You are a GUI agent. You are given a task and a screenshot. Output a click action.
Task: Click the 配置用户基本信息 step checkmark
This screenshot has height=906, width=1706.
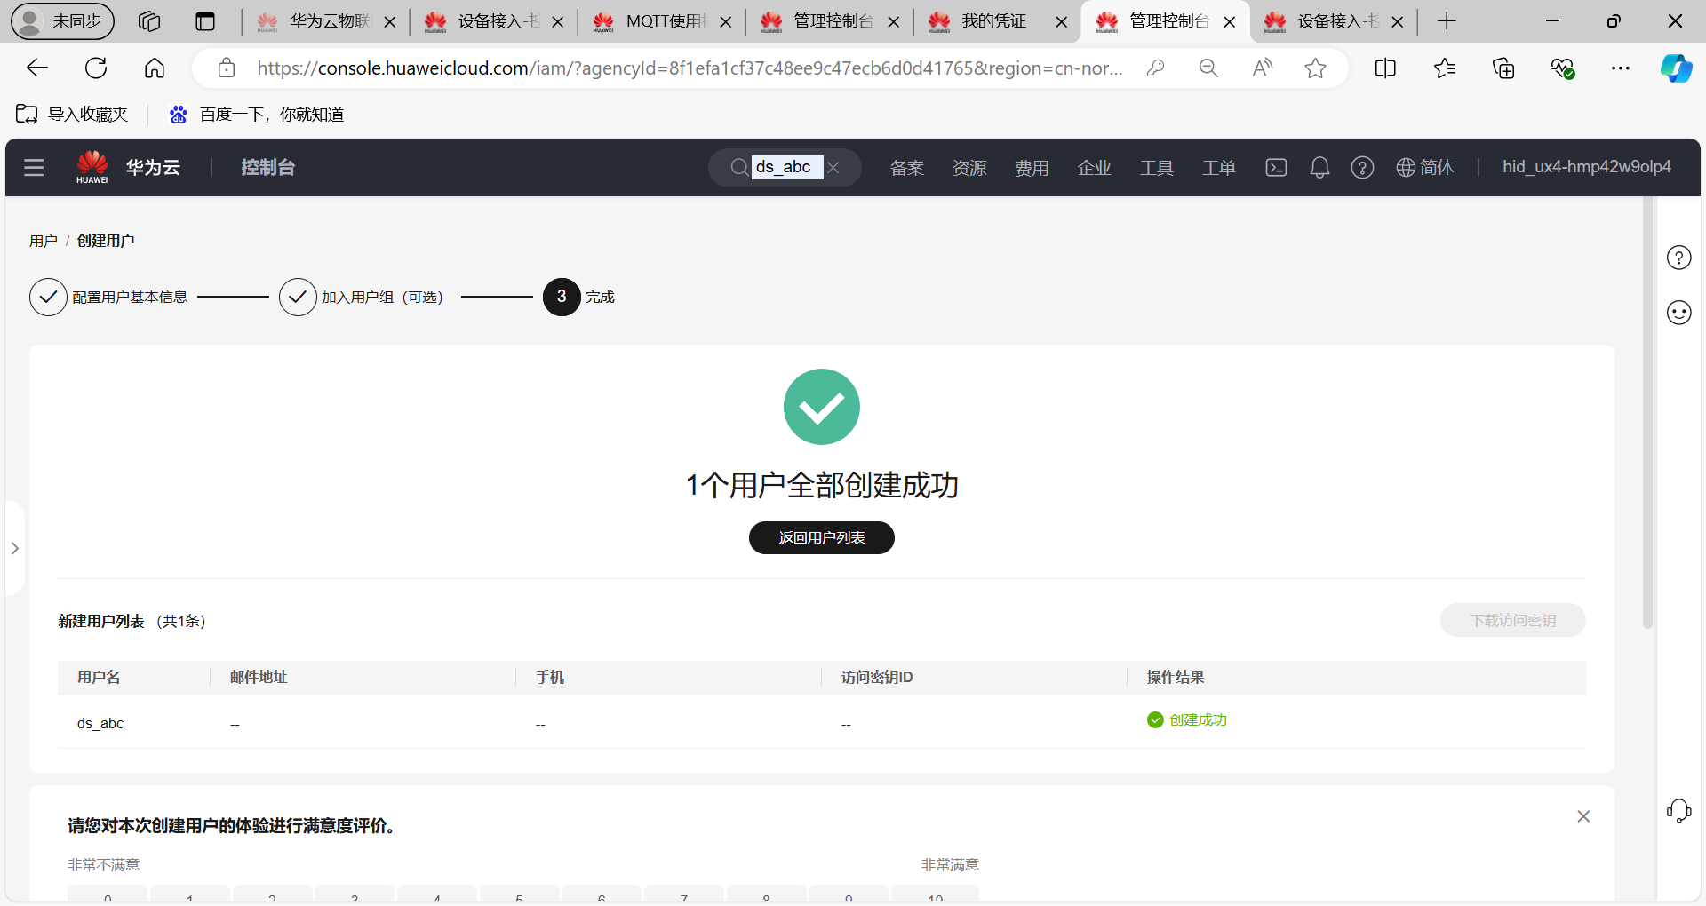coord(48,297)
